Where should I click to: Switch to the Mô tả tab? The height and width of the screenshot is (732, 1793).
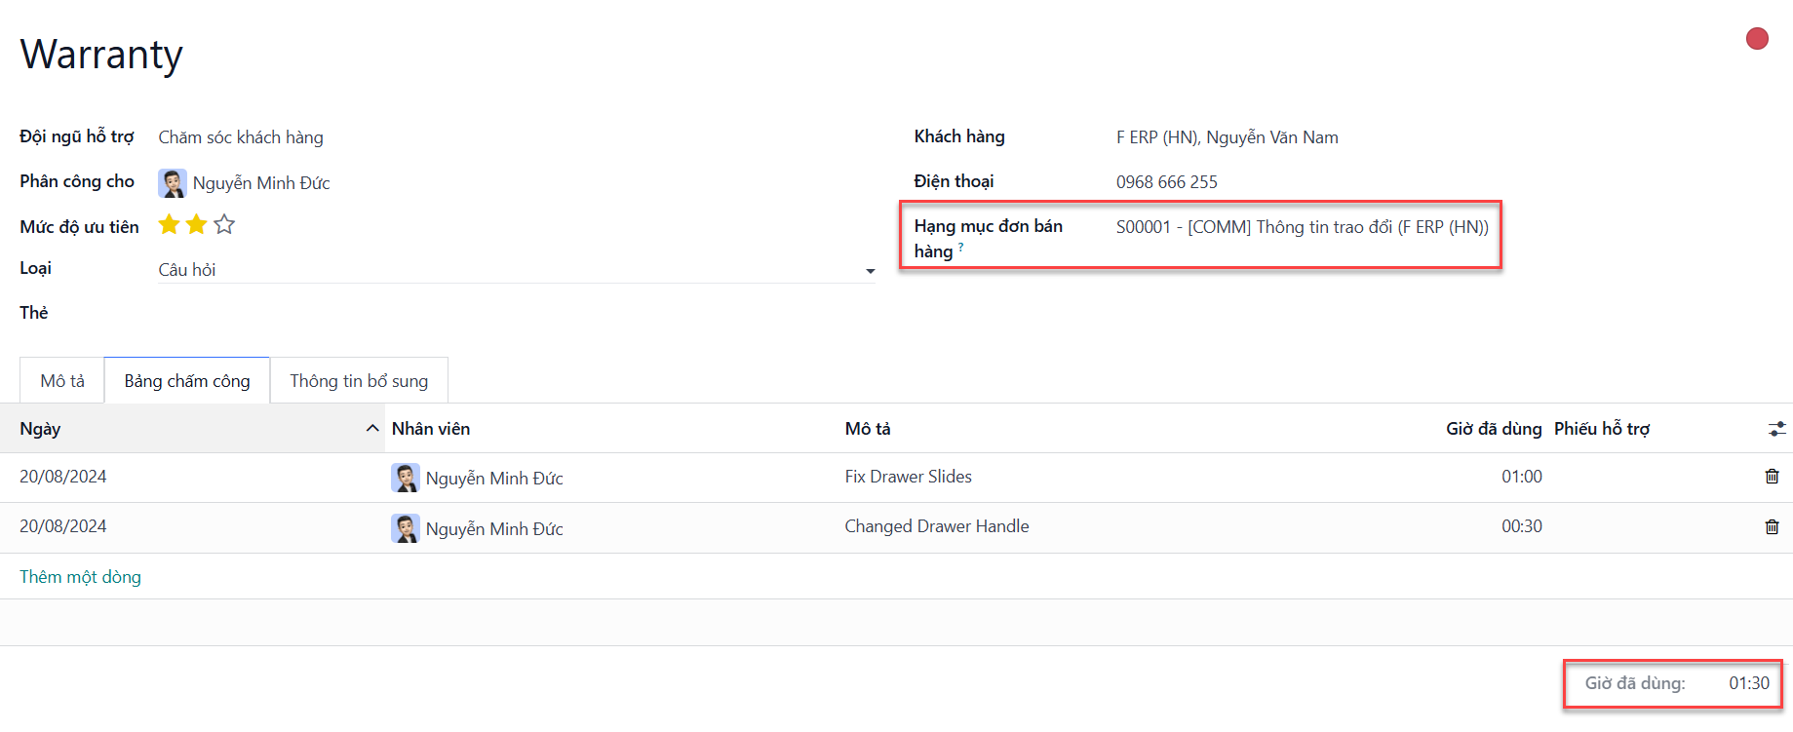(x=62, y=381)
